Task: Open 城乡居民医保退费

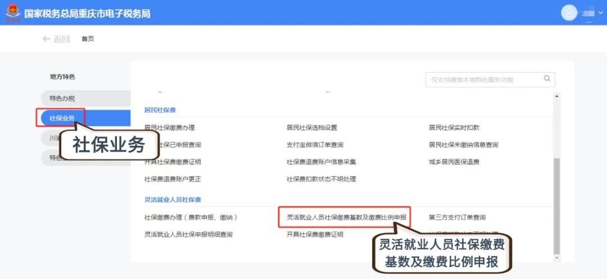Action: point(454,162)
